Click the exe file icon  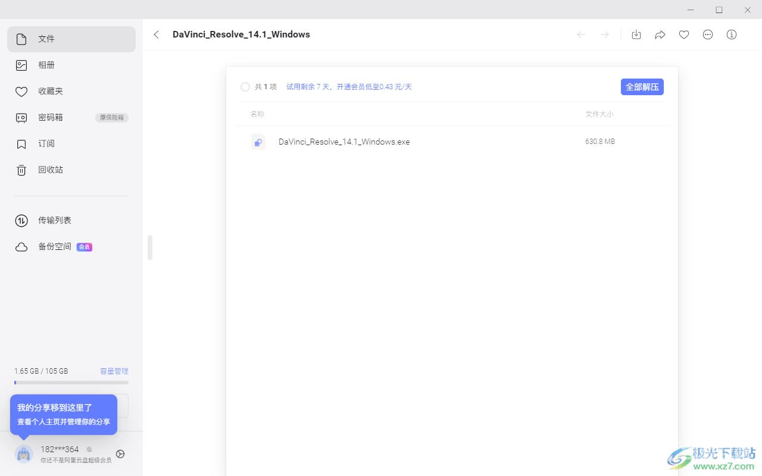click(x=258, y=142)
